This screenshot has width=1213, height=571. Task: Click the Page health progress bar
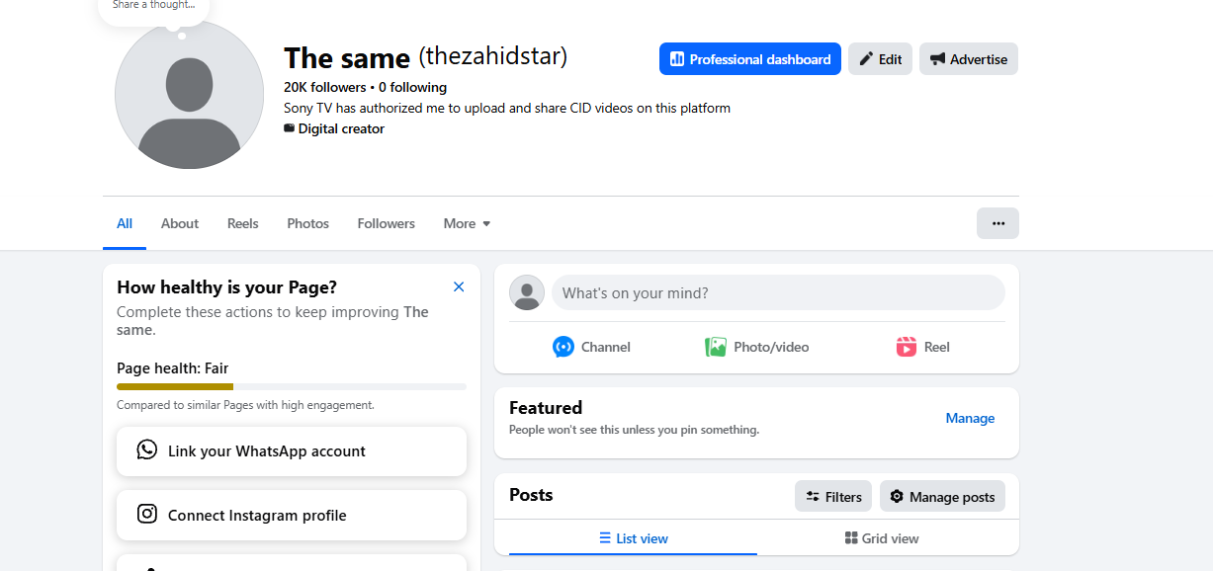pyautogui.click(x=292, y=386)
